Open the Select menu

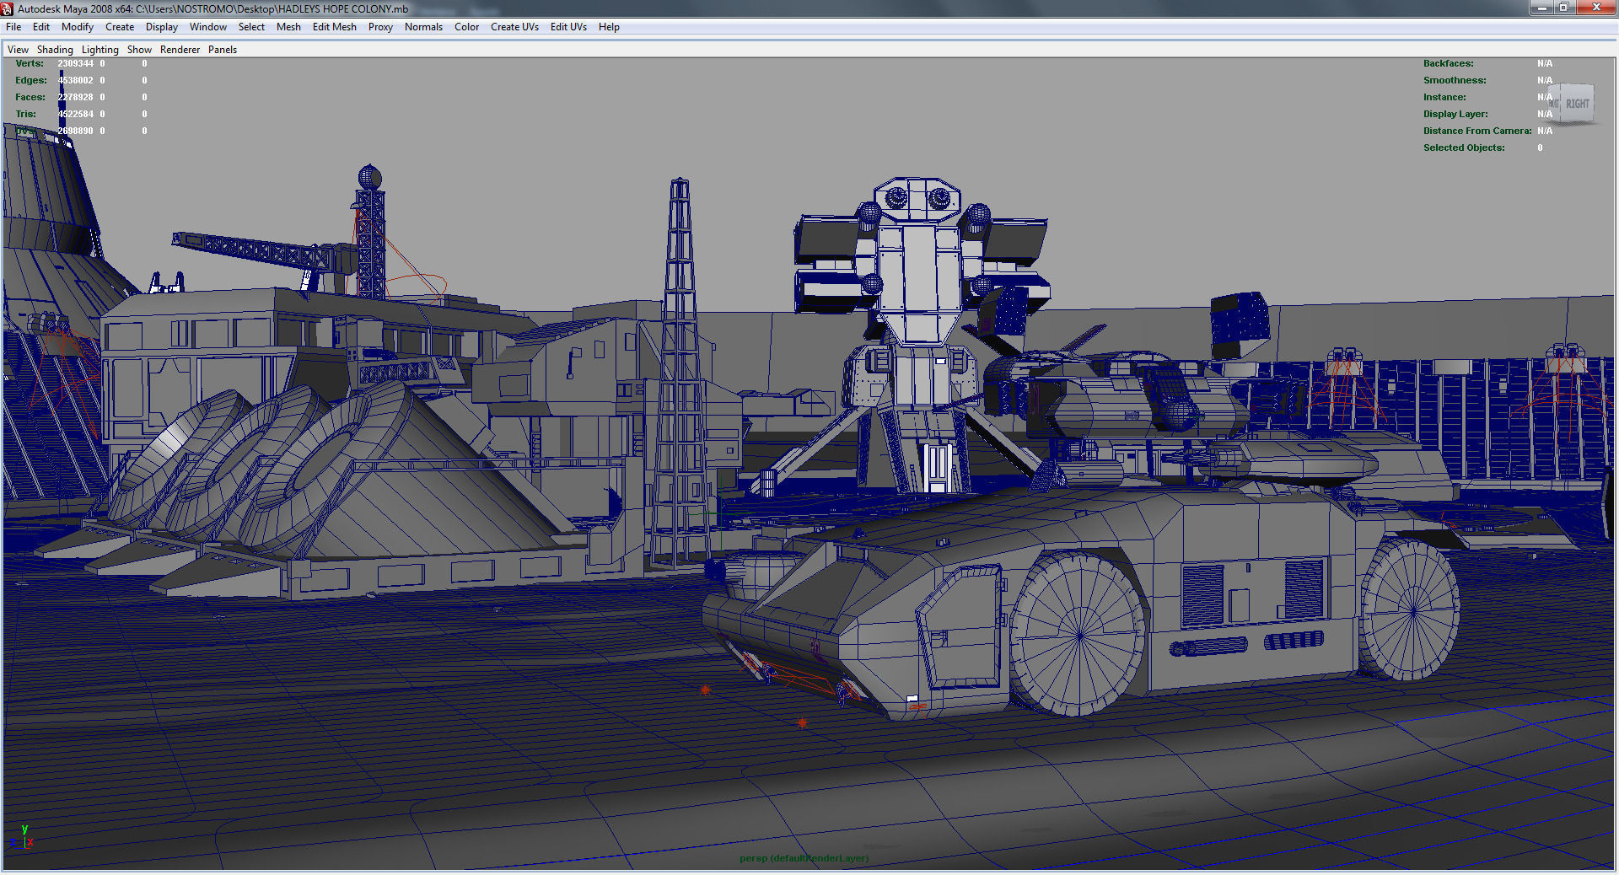(x=251, y=27)
